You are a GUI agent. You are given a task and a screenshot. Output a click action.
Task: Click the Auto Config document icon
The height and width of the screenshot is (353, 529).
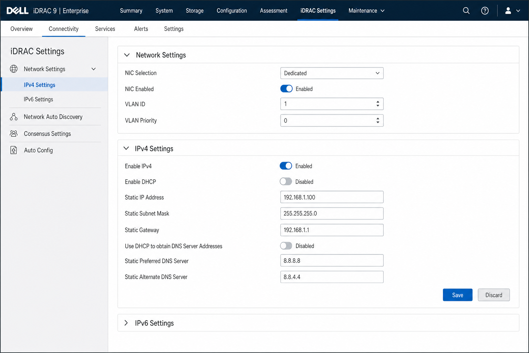[14, 150]
